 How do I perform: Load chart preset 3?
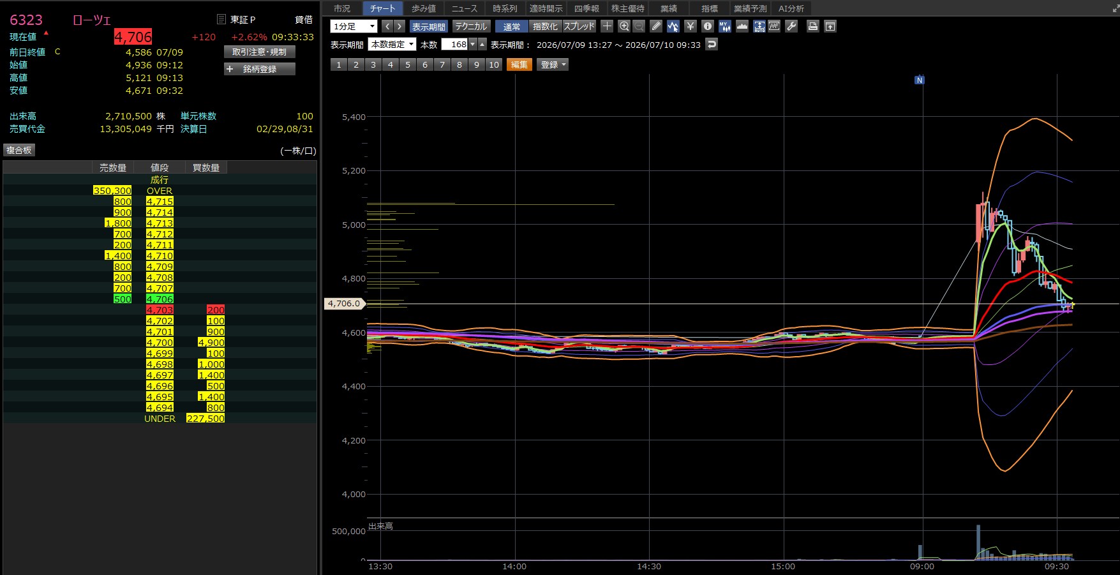click(x=373, y=64)
